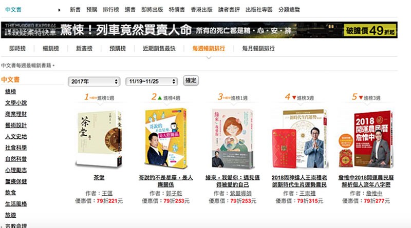The width and height of the screenshot is (411, 228).
Task: Select the 心理勵志 sidebar category
Action: click(x=16, y=170)
